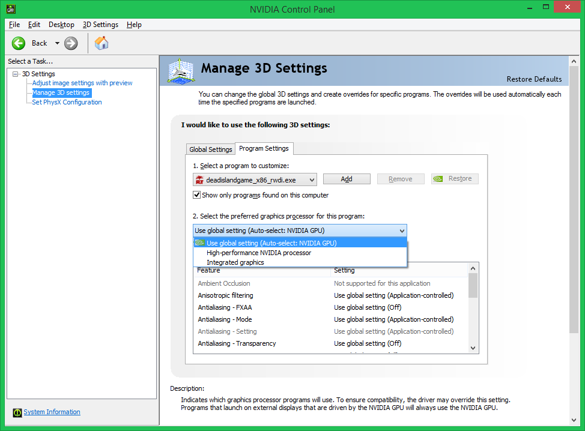
Task: Click the feature list scroll up arrow
Action: click(x=473, y=268)
